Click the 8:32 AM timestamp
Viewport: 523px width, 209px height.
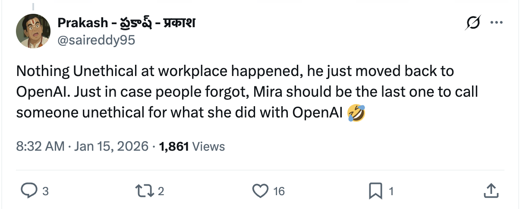pos(40,146)
